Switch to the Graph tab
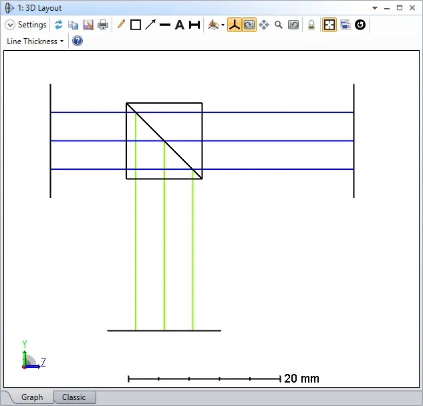The image size is (423, 406). 32,397
